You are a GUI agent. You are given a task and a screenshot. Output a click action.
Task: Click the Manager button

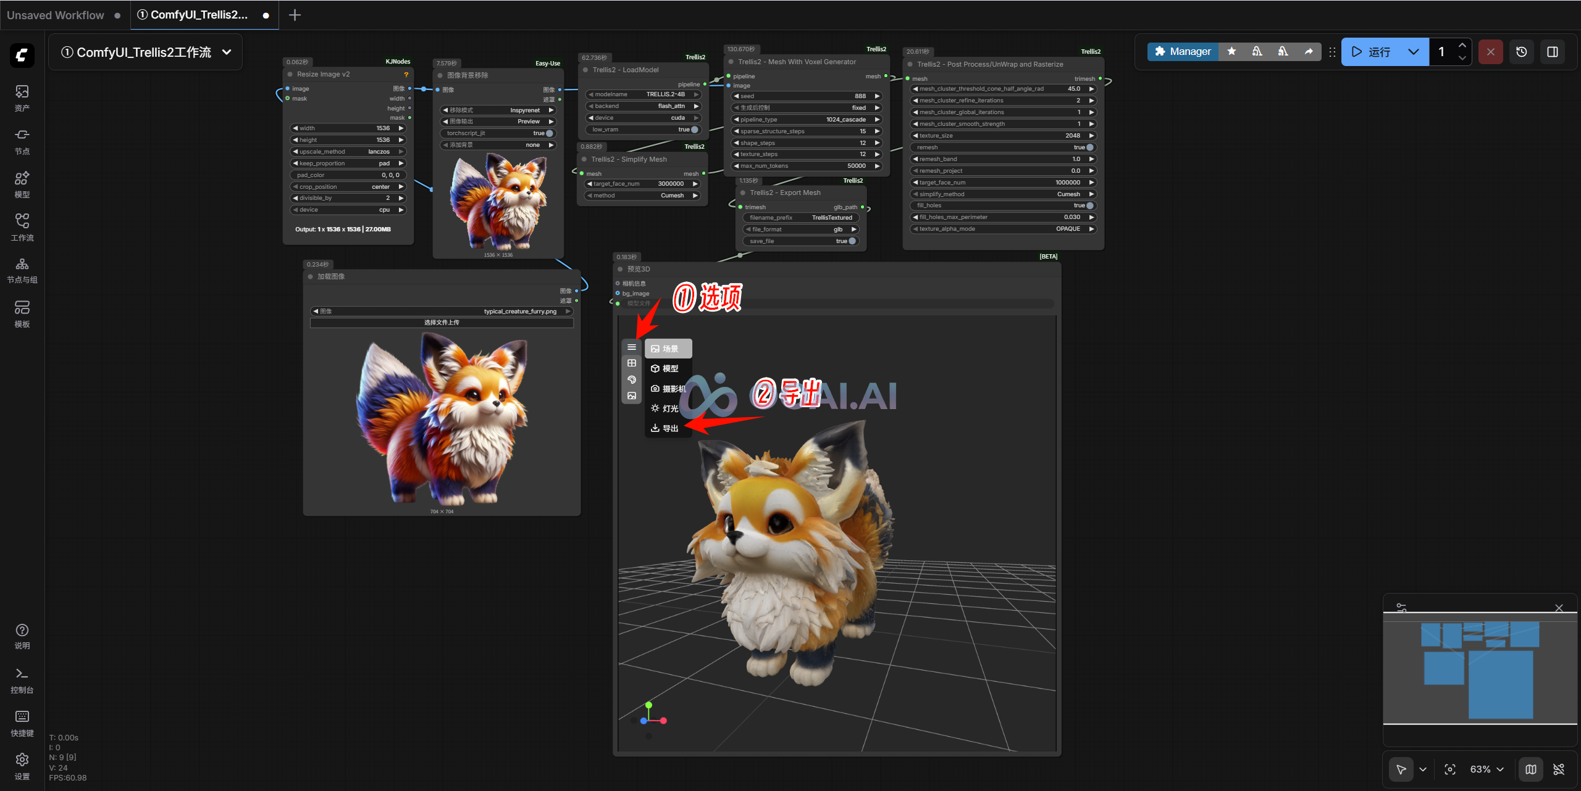tap(1183, 52)
